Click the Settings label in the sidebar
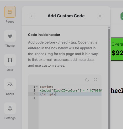 (x=10, y=118)
